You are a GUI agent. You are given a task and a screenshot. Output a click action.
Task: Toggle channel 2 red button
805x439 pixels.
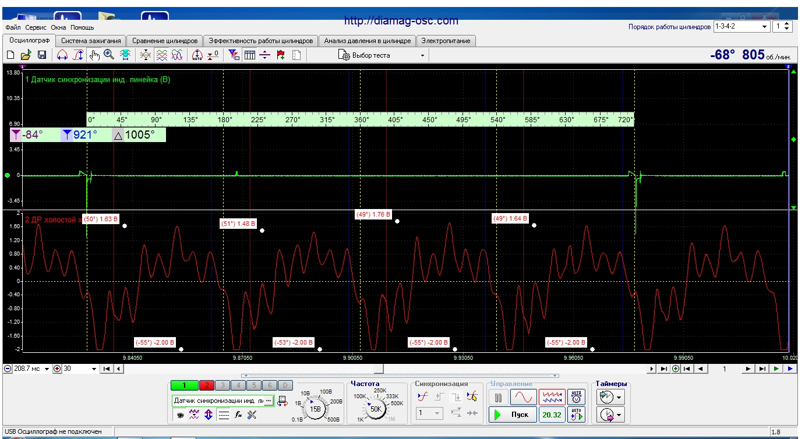click(206, 385)
